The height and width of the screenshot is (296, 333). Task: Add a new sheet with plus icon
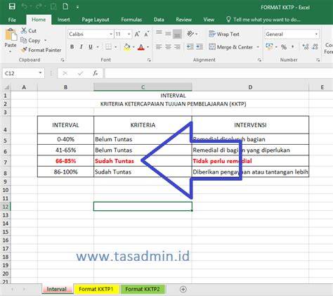pyautogui.click(x=183, y=289)
